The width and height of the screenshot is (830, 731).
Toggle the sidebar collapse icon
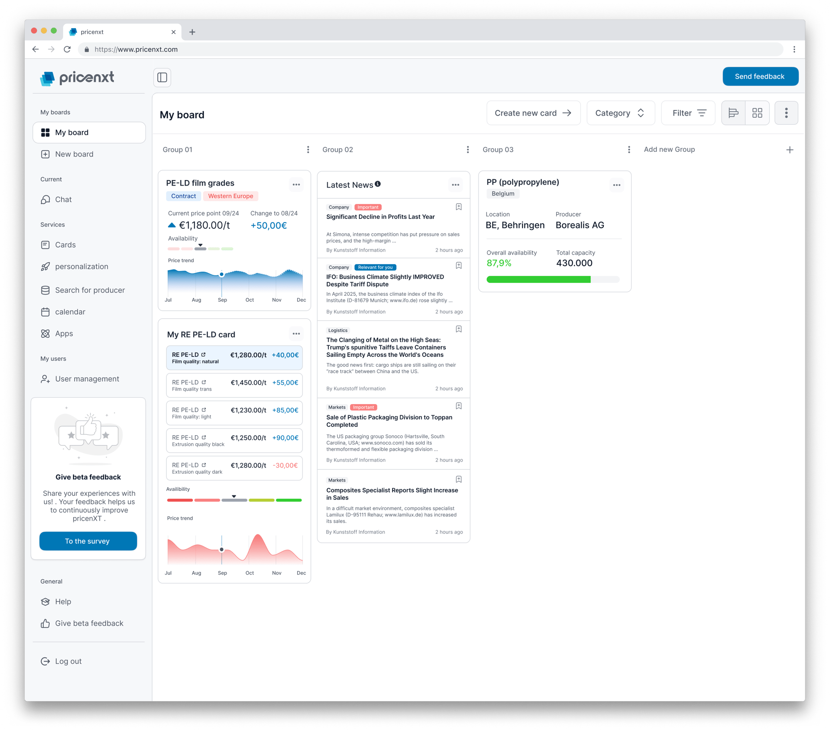[x=162, y=78]
